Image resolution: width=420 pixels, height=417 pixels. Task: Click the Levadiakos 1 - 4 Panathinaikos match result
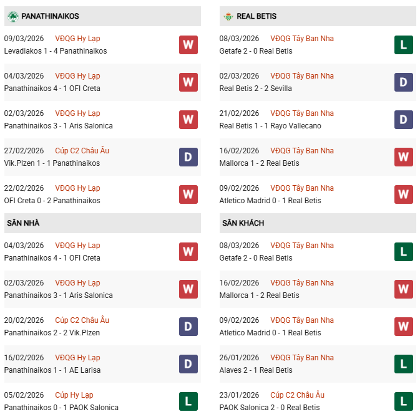coord(56,51)
